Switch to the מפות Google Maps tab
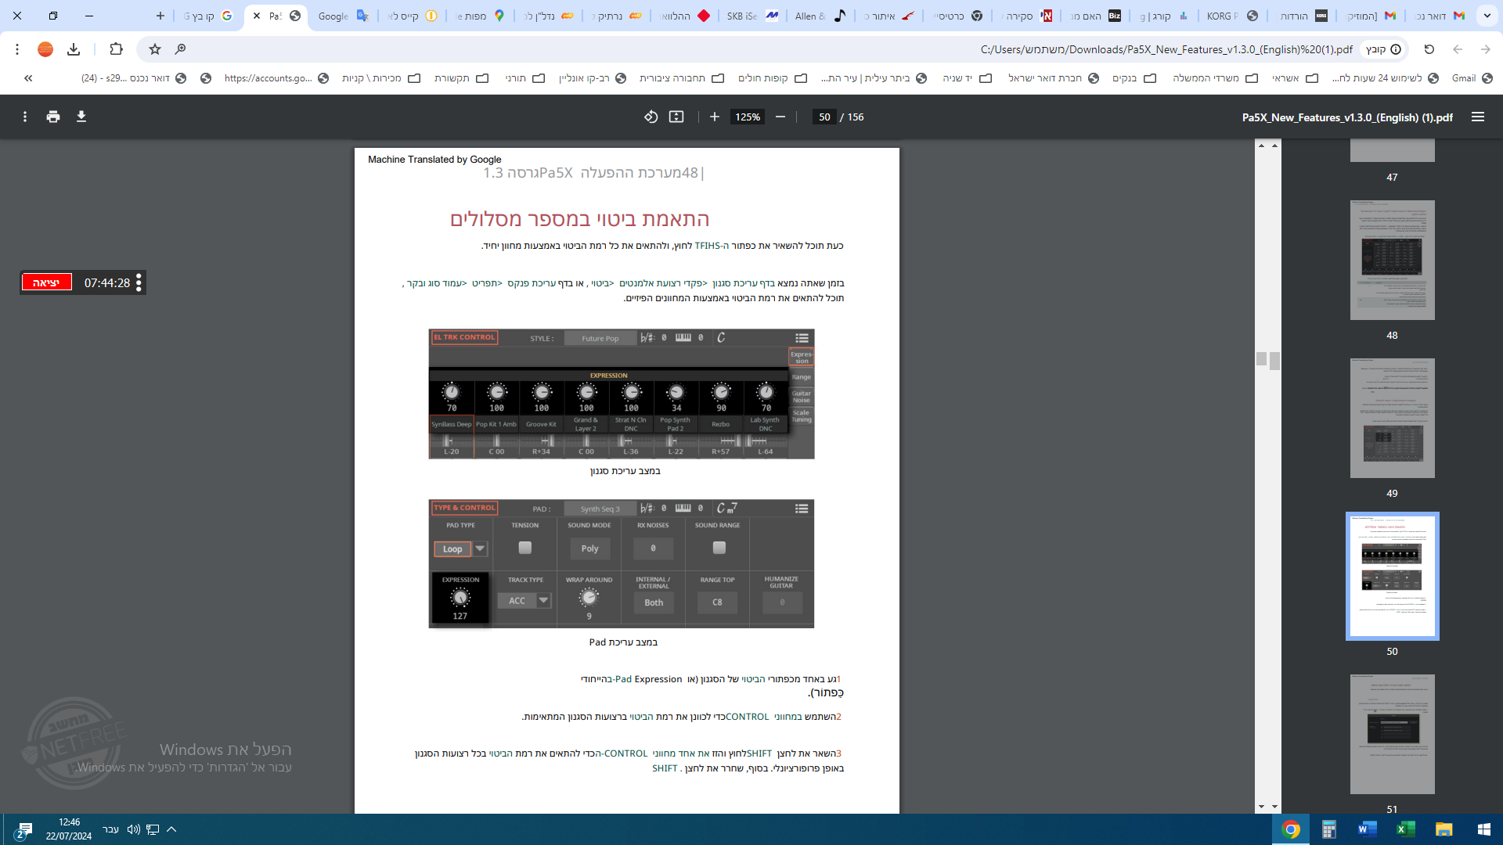1503x845 pixels. [x=480, y=16]
